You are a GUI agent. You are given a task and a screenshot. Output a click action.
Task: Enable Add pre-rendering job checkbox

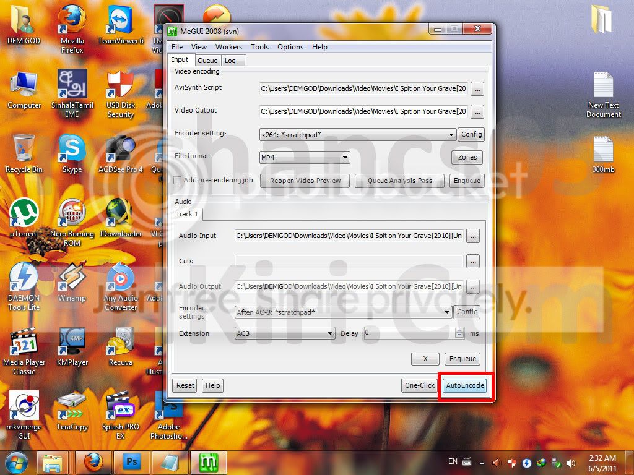click(177, 181)
